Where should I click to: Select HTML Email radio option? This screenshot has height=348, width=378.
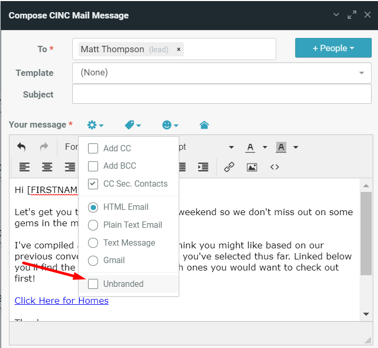tap(93, 207)
